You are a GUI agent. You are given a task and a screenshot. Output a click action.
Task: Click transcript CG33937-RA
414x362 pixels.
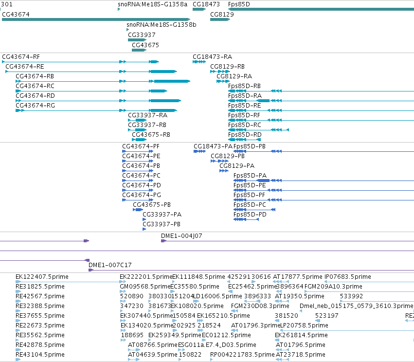pyautogui.click(x=137, y=120)
